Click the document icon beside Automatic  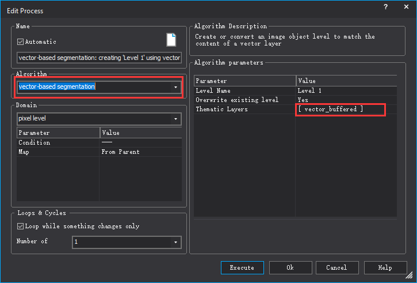pos(171,40)
